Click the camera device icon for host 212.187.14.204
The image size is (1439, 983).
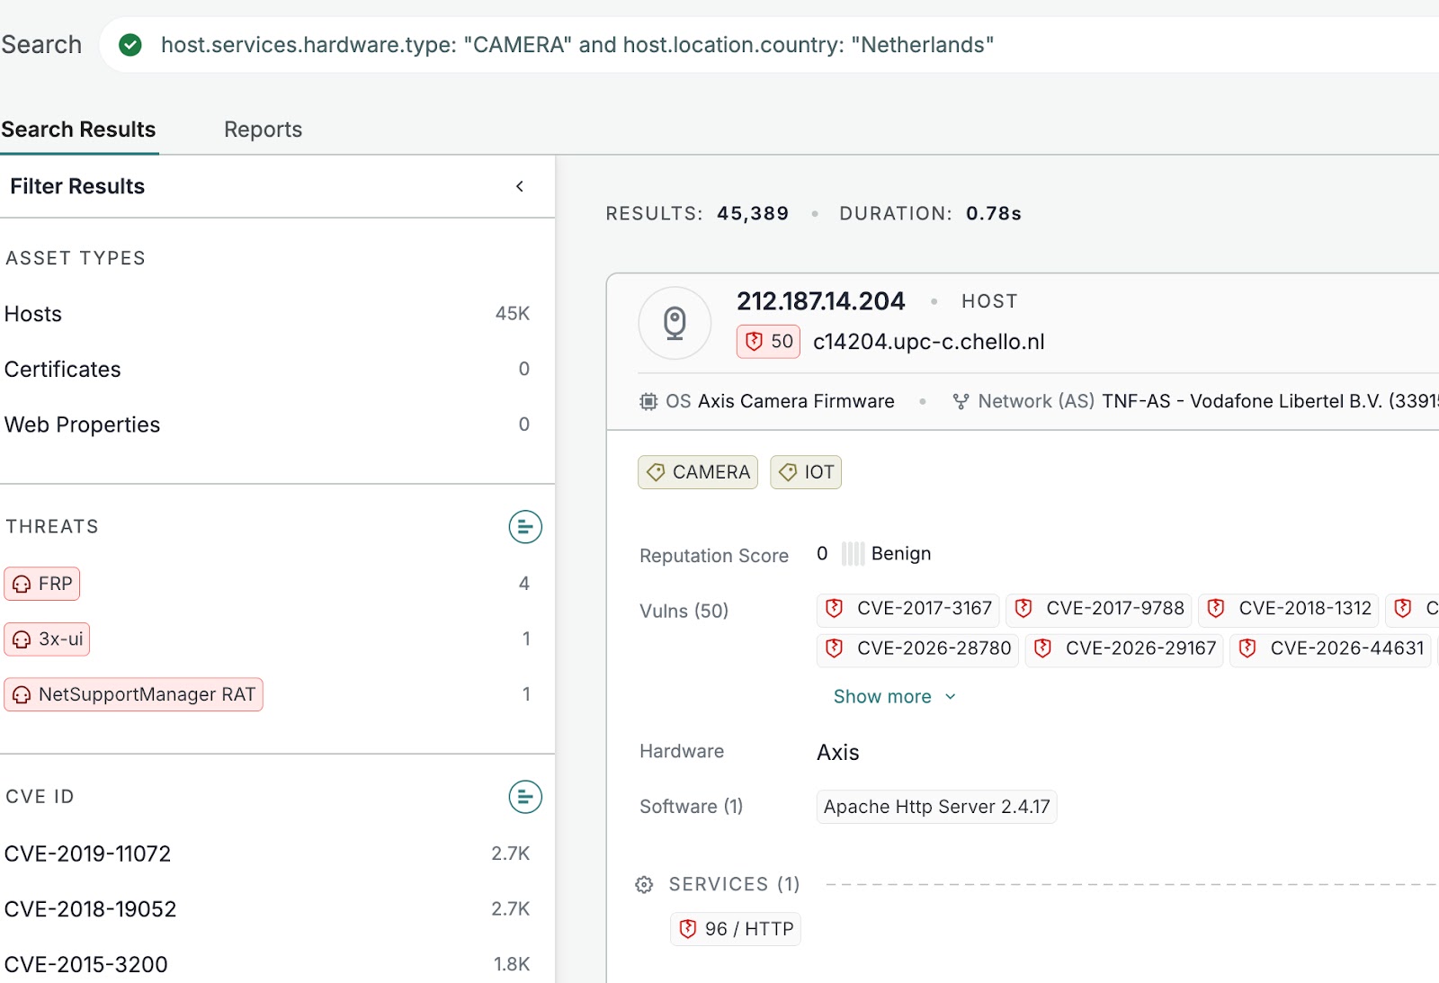(675, 323)
